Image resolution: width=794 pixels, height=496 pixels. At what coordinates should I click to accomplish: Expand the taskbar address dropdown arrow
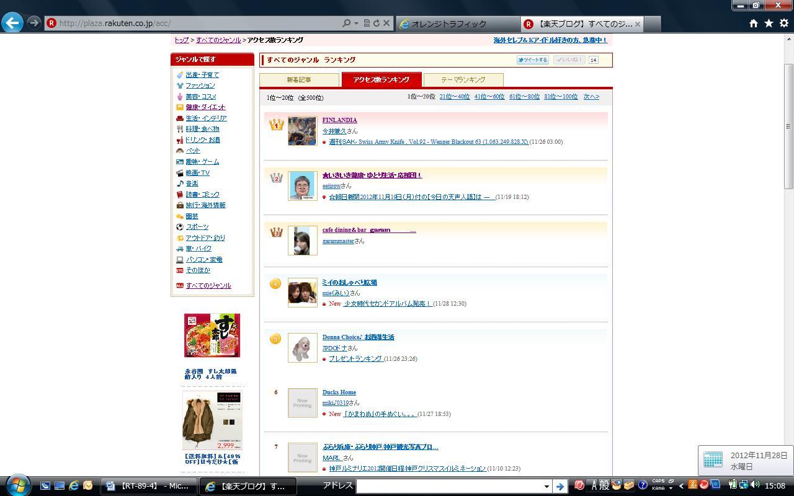pyautogui.click(x=546, y=486)
